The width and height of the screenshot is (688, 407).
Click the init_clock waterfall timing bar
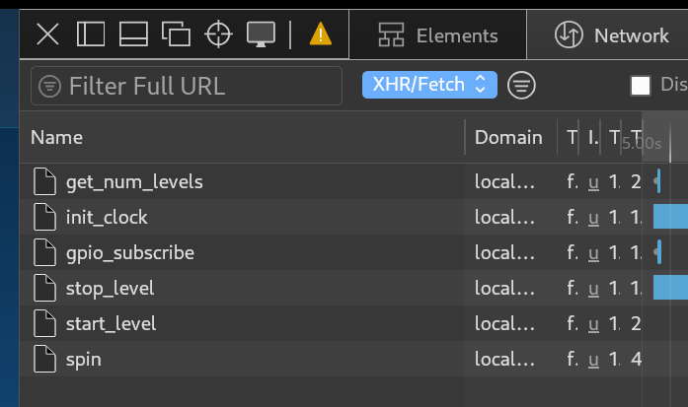pyautogui.click(x=670, y=217)
